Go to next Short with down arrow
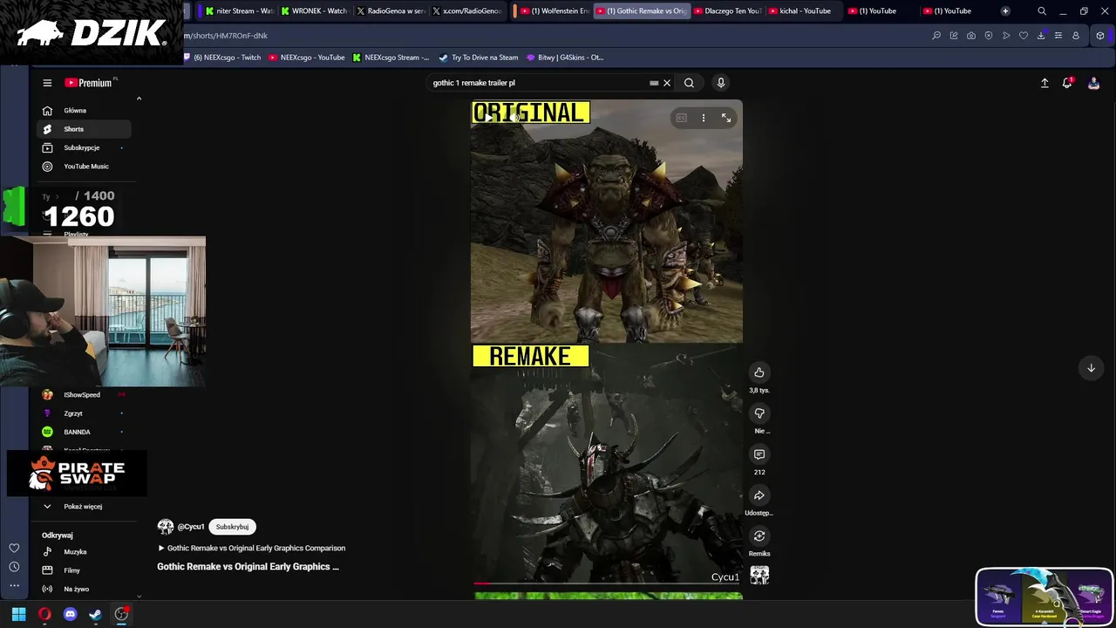This screenshot has width=1116, height=628. coord(1091,368)
